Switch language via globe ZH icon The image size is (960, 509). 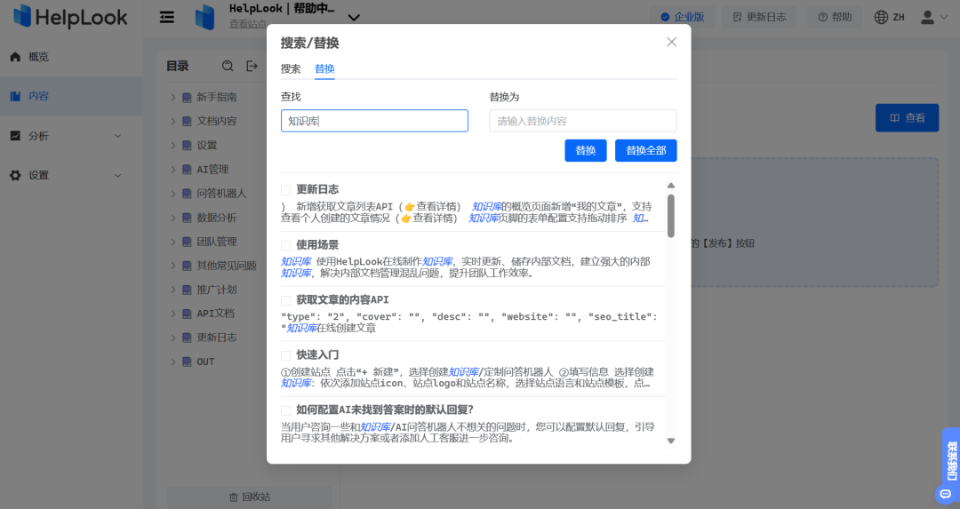click(890, 17)
